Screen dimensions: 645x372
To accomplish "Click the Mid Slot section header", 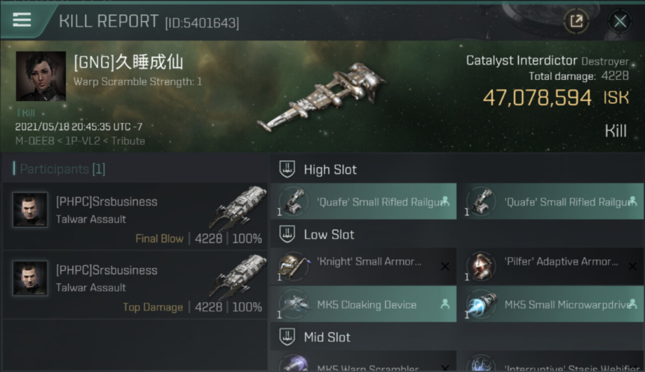I will tap(457, 337).
